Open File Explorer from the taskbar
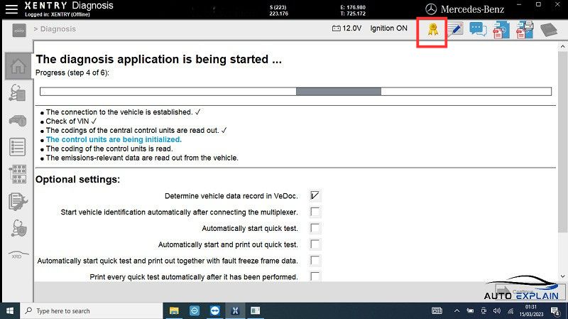The height and width of the screenshot is (319, 568). click(174, 310)
